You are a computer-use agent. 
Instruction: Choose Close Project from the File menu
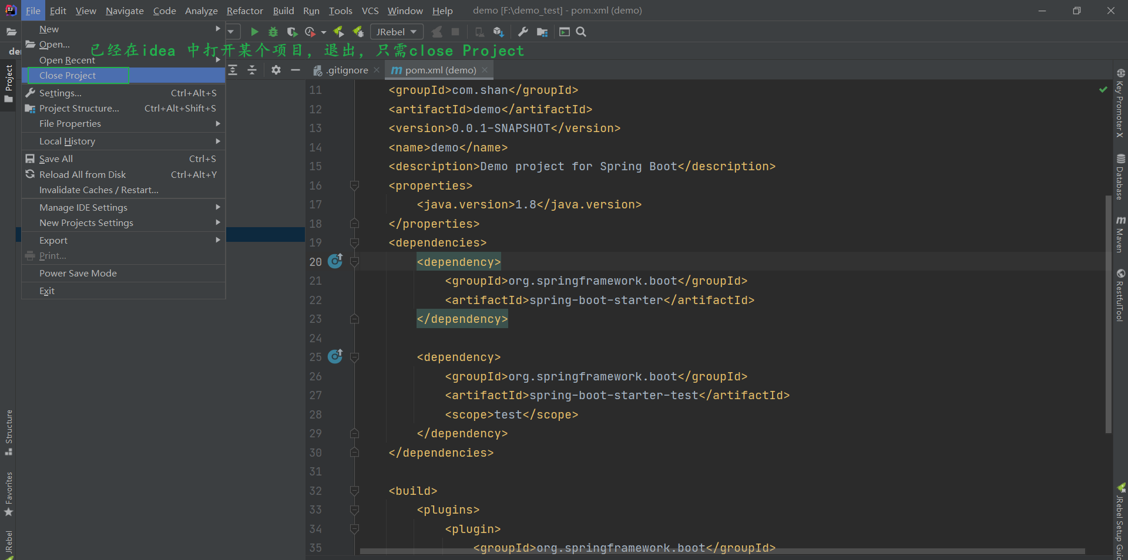coord(123,75)
